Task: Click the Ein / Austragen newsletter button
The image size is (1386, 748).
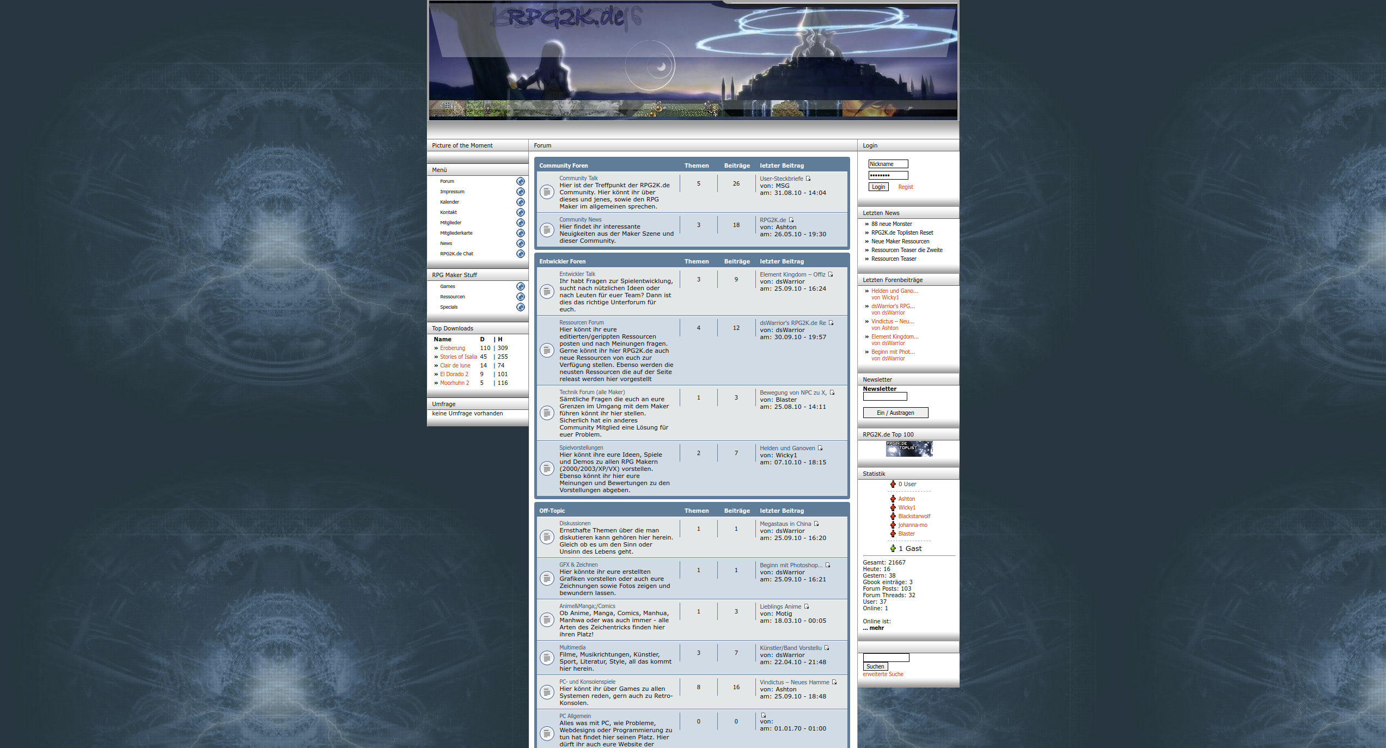Action: coord(895,413)
